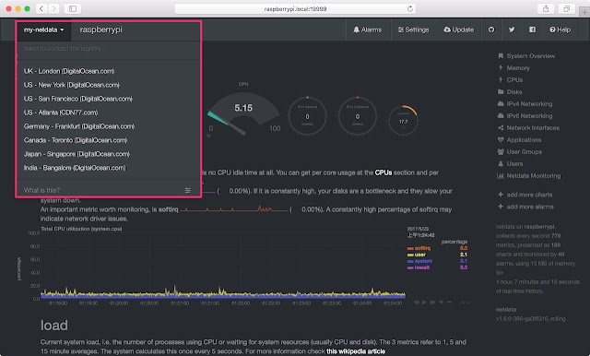Select Canada - Toronto server
The image size is (590, 356).
point(76,140)
